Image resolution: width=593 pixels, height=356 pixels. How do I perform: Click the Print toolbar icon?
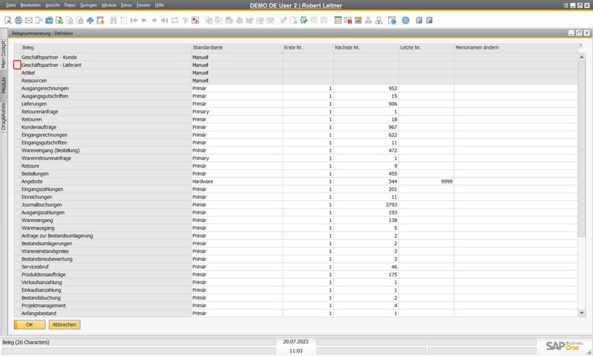[x=18, y=20]
